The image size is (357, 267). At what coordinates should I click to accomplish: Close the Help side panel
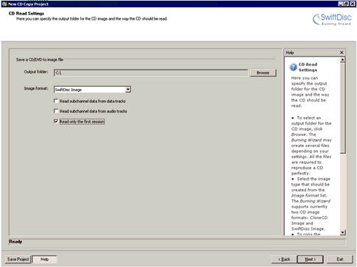[342, 52]
